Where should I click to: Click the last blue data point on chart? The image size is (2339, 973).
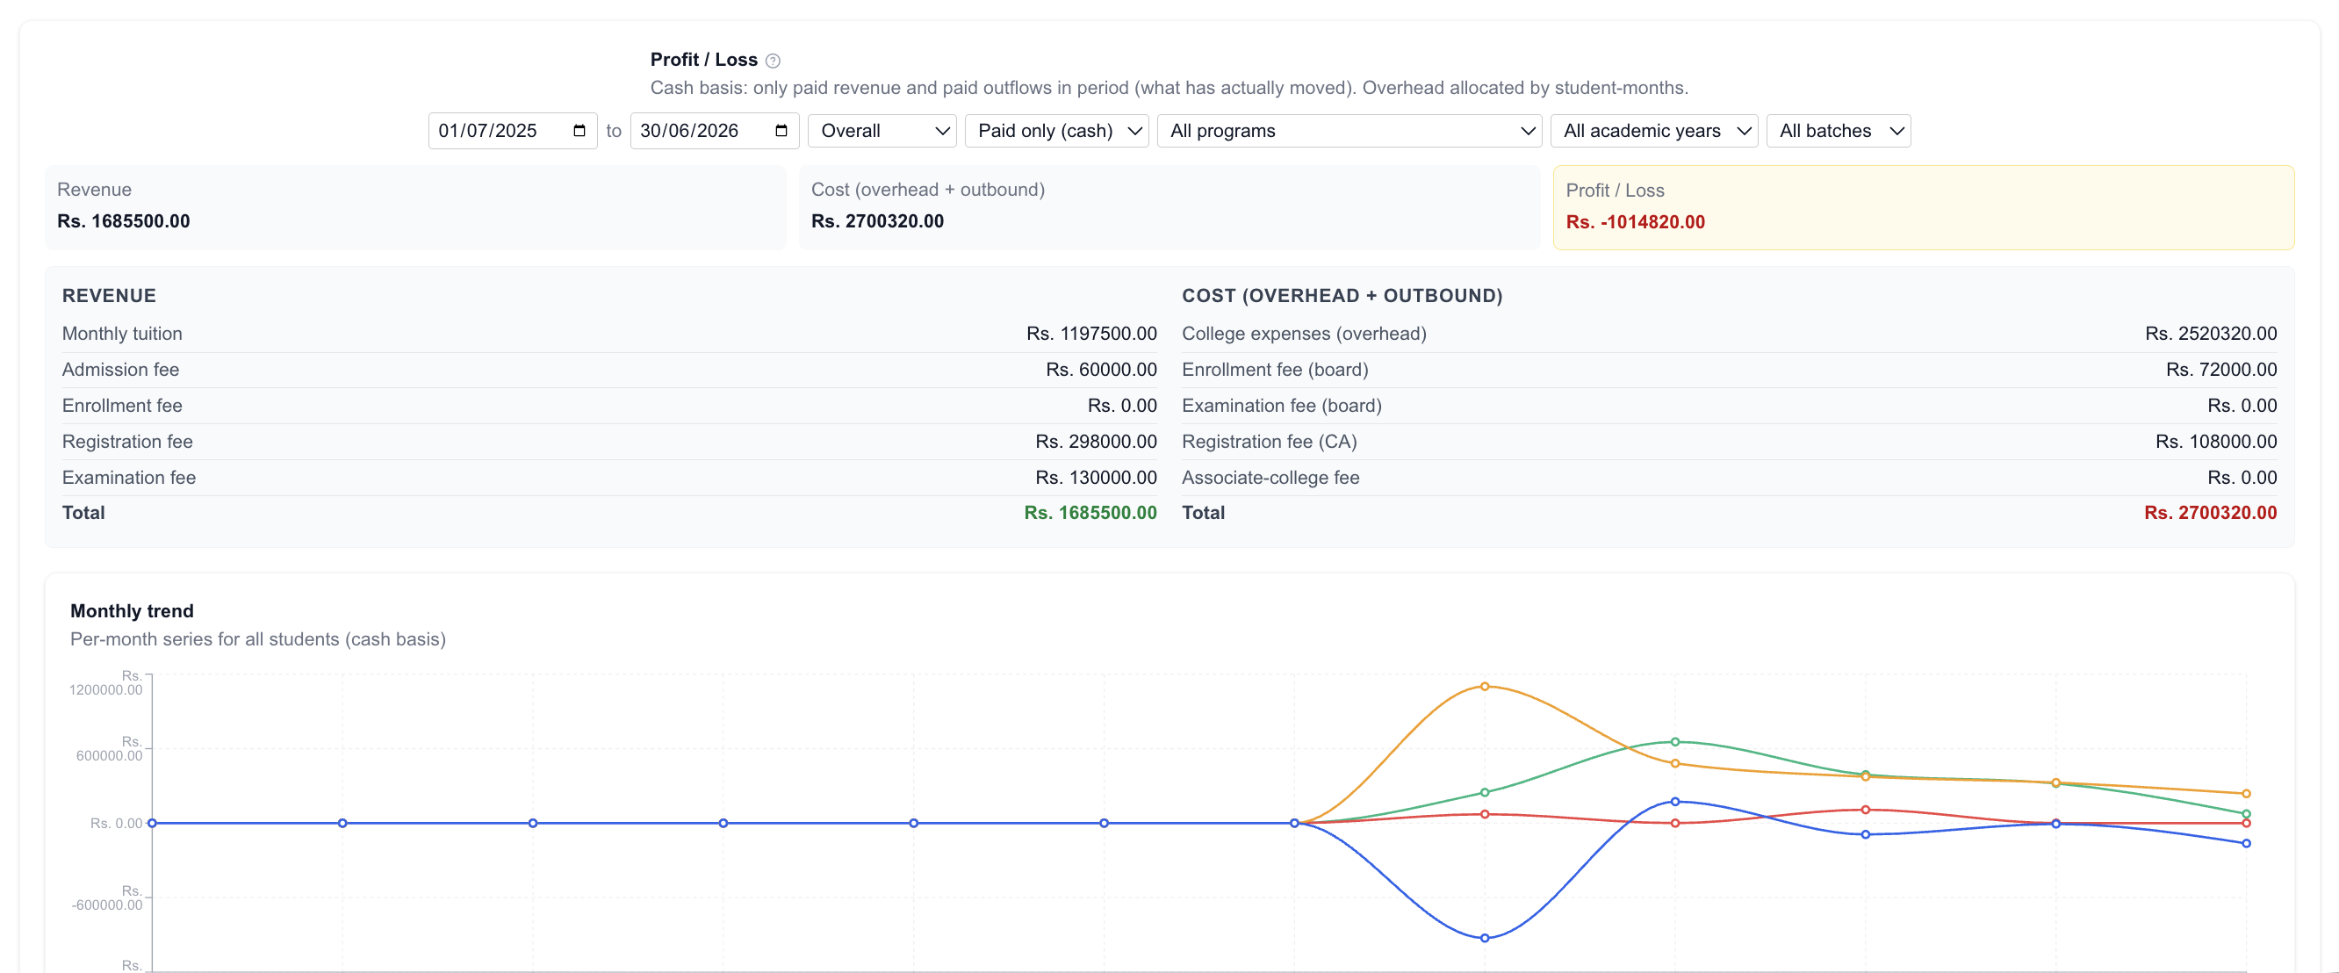pyautogui.click(x=2247, y=844)
